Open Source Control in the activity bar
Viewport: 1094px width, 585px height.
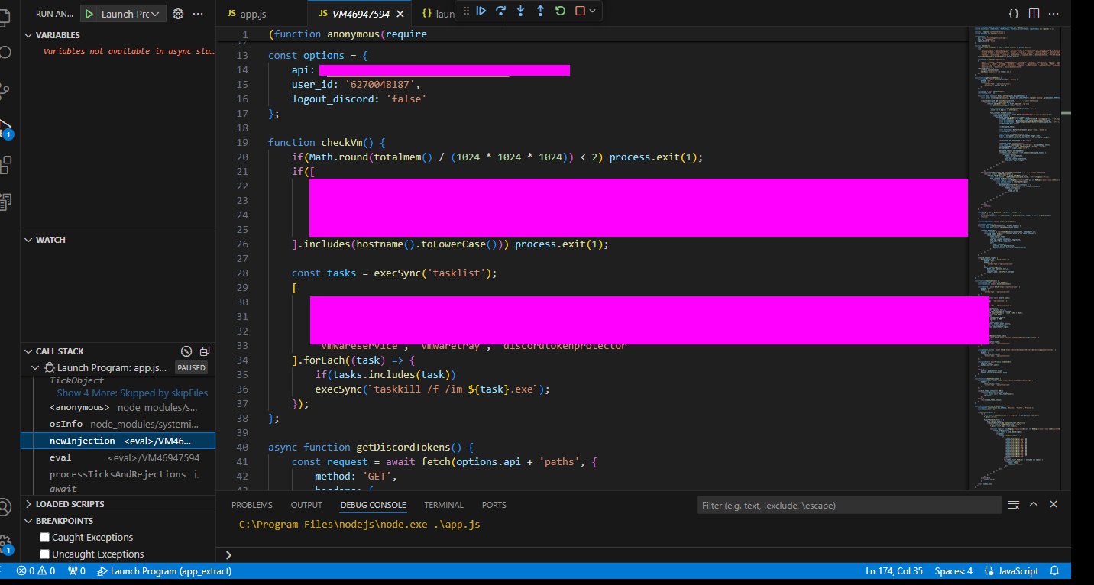(5, 92)
